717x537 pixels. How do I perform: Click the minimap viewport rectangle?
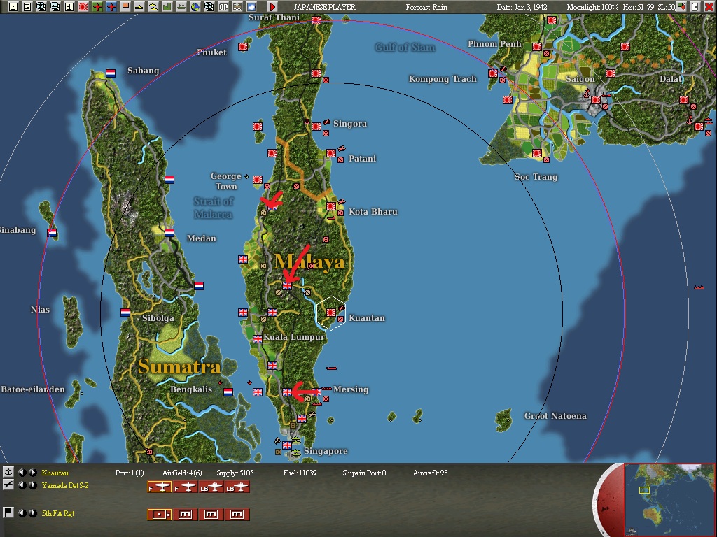click(645, 492)
